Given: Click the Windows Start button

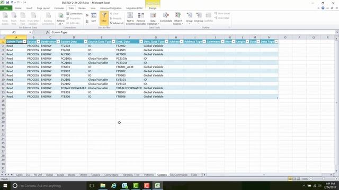Looking at the screenshot, I should [x=5, y=185].
